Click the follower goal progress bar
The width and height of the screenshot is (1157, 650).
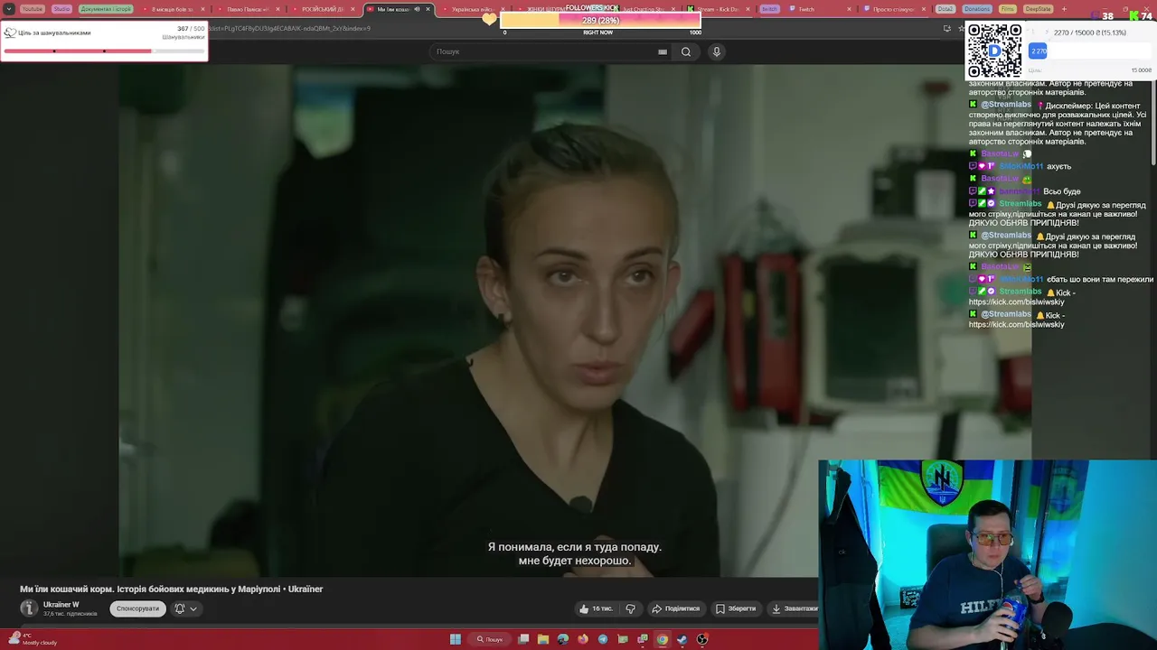tap(104, 51)
